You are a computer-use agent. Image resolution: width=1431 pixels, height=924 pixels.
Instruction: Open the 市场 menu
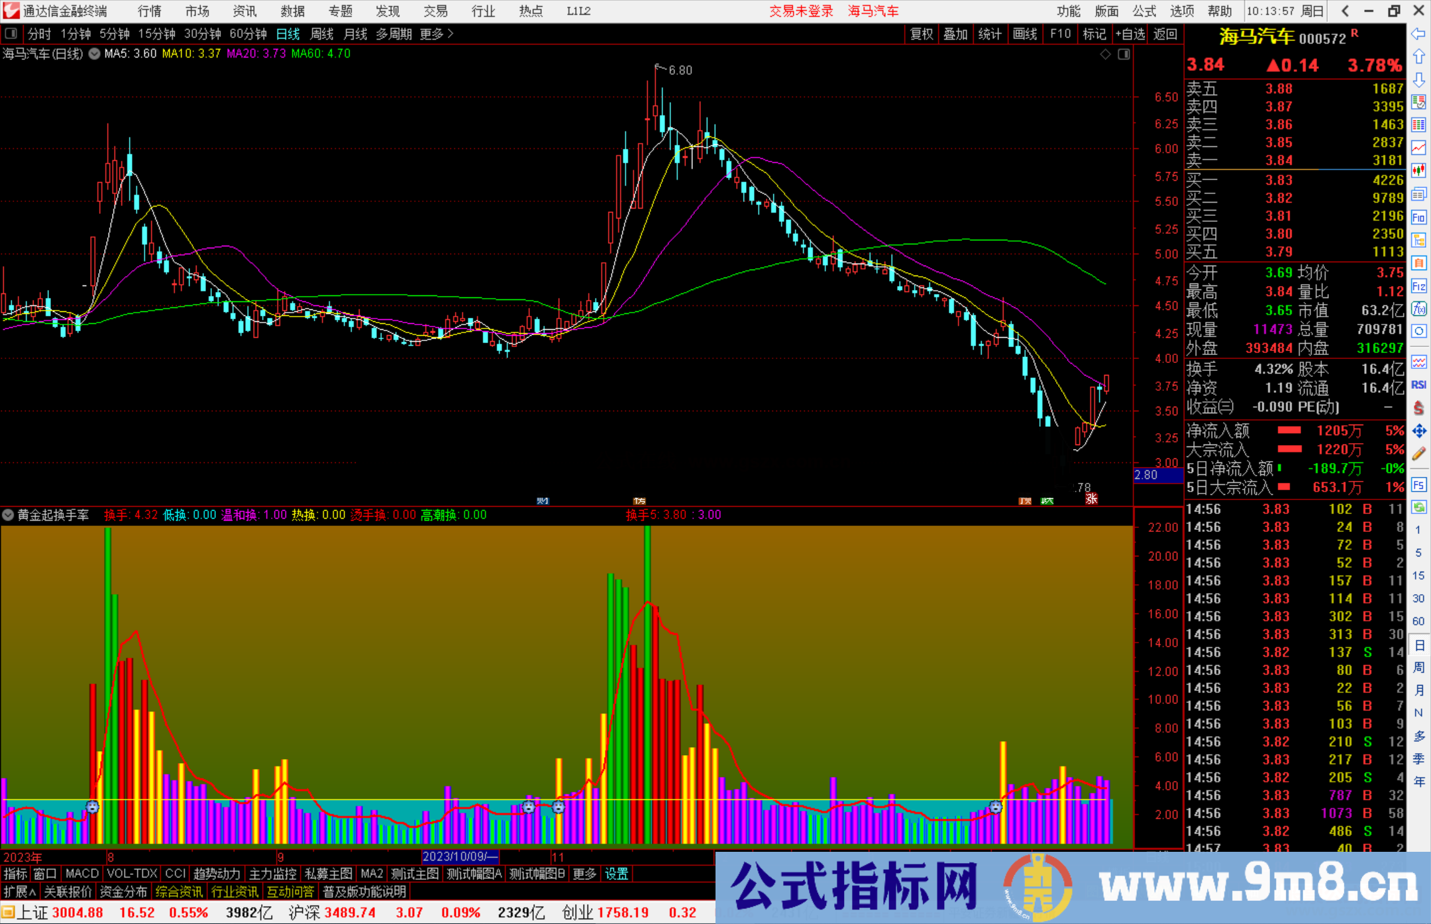[197, 11]
